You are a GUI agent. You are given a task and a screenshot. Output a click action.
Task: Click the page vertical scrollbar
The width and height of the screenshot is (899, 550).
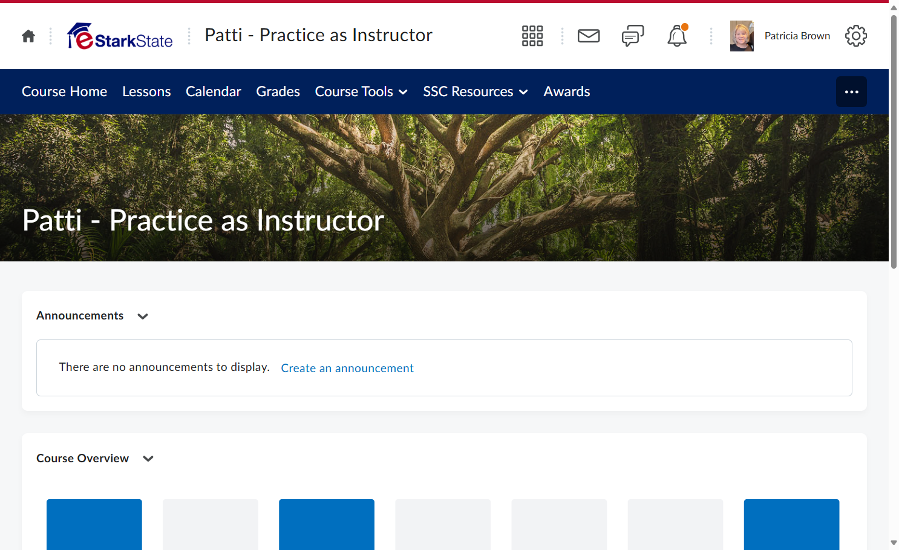(894, 142)
